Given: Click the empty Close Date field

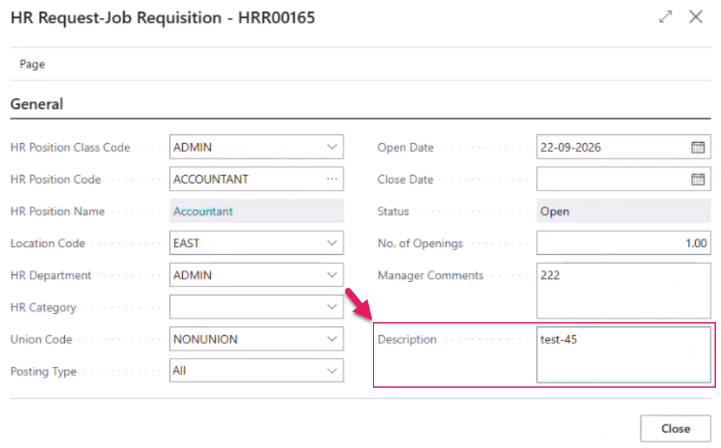Looking at the screenshot, I should [624, 179].
